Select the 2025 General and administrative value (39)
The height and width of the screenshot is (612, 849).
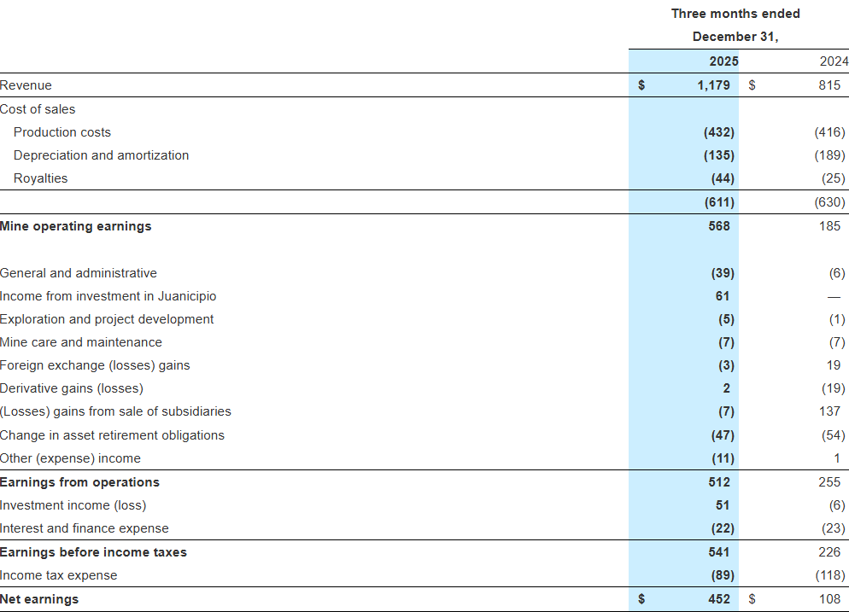point(722,273)
